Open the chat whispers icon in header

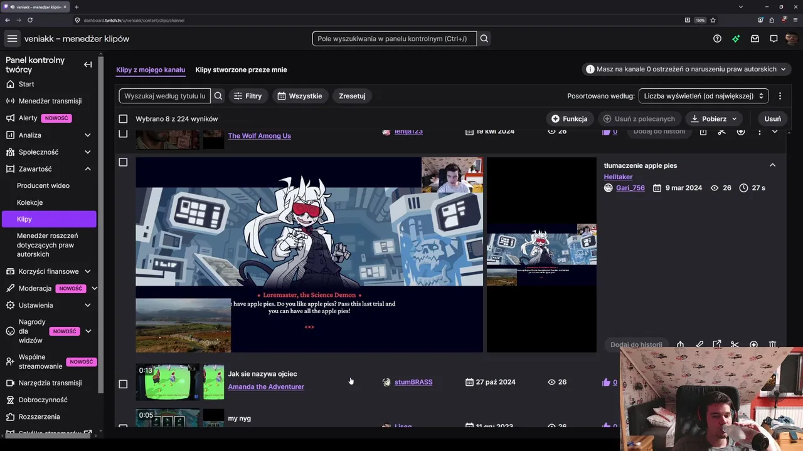[774, 39]
